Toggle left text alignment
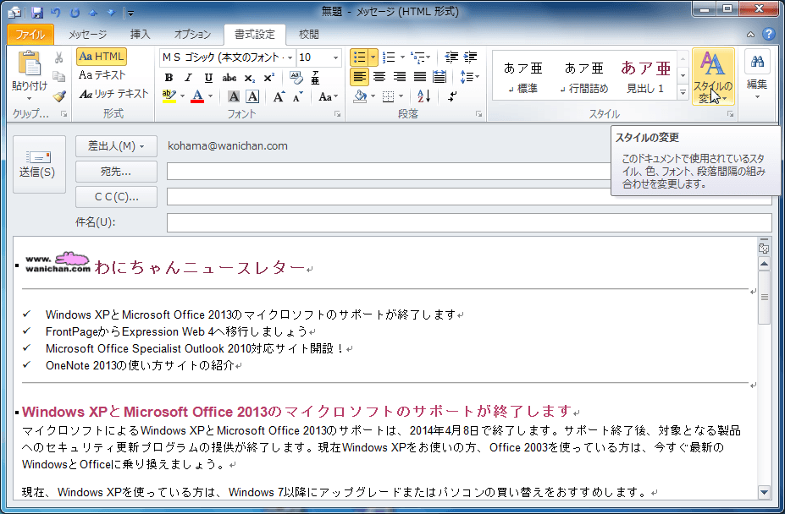This screenshot has height=514, width=785. pos(359,76)
